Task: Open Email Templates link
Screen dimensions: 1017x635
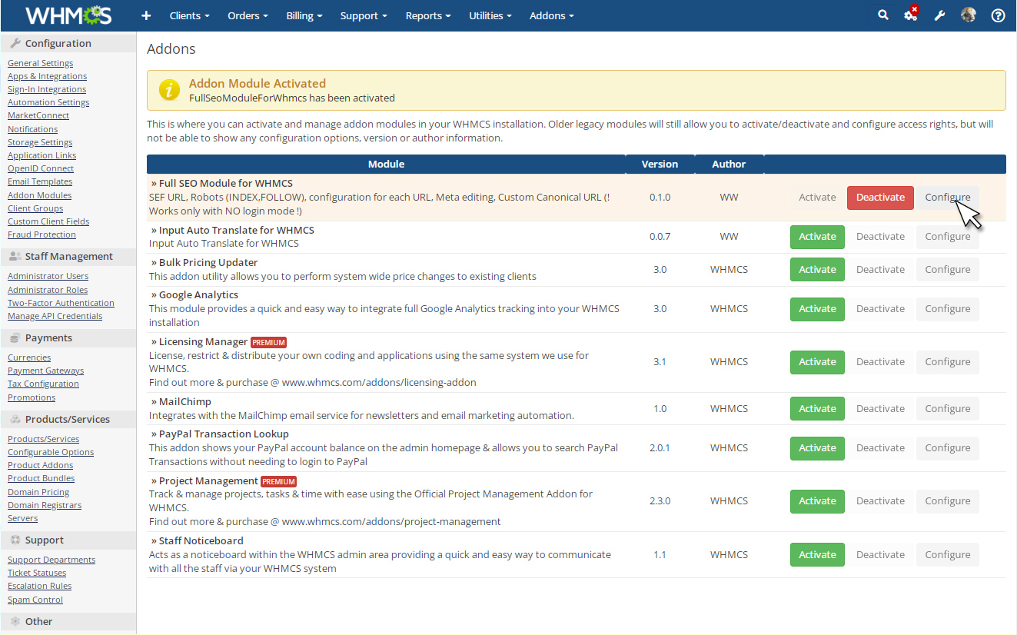Action: [x=40, y=181]
